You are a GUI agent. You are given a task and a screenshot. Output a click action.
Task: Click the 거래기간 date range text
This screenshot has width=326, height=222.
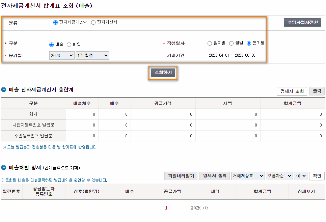[x=232, y=55]
